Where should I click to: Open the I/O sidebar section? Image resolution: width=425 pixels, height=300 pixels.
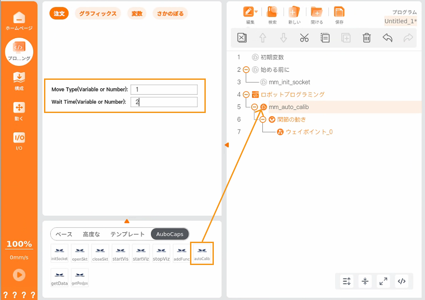19,141
